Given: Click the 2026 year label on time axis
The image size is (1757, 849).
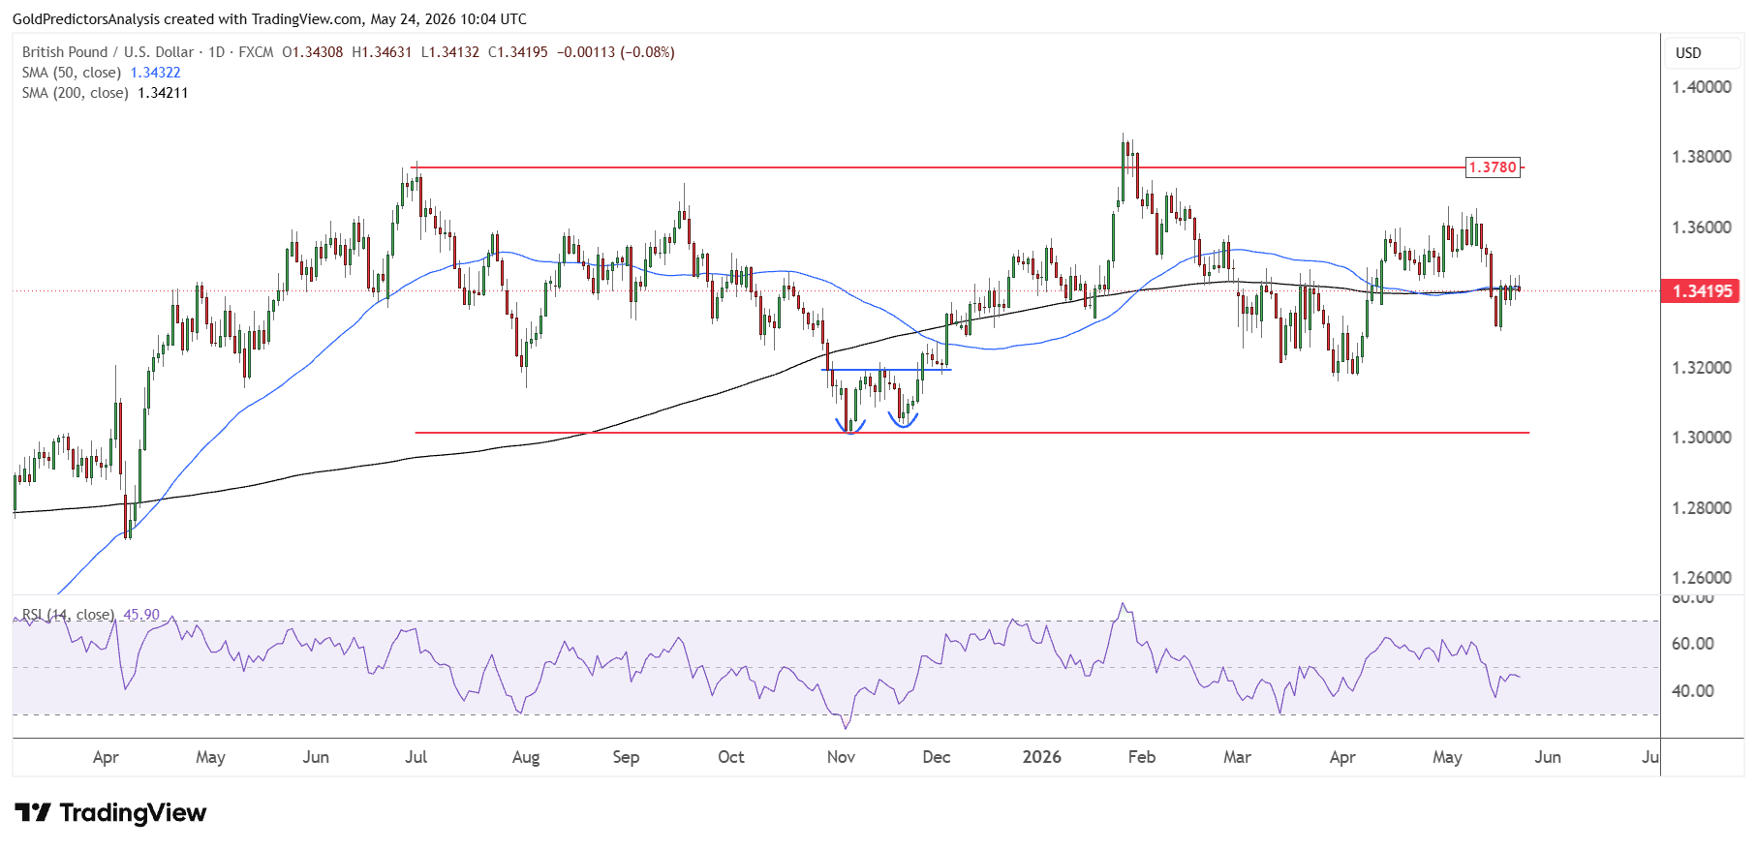Looking at the screenshot, I should (1042, 757).
